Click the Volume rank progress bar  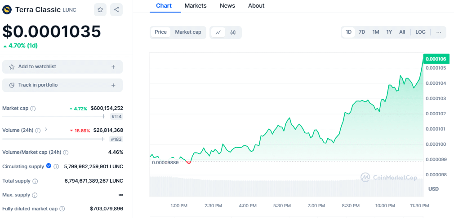coord(53,139)
